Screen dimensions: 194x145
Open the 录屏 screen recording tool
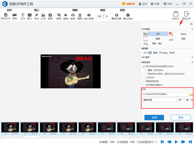point(50,15)
